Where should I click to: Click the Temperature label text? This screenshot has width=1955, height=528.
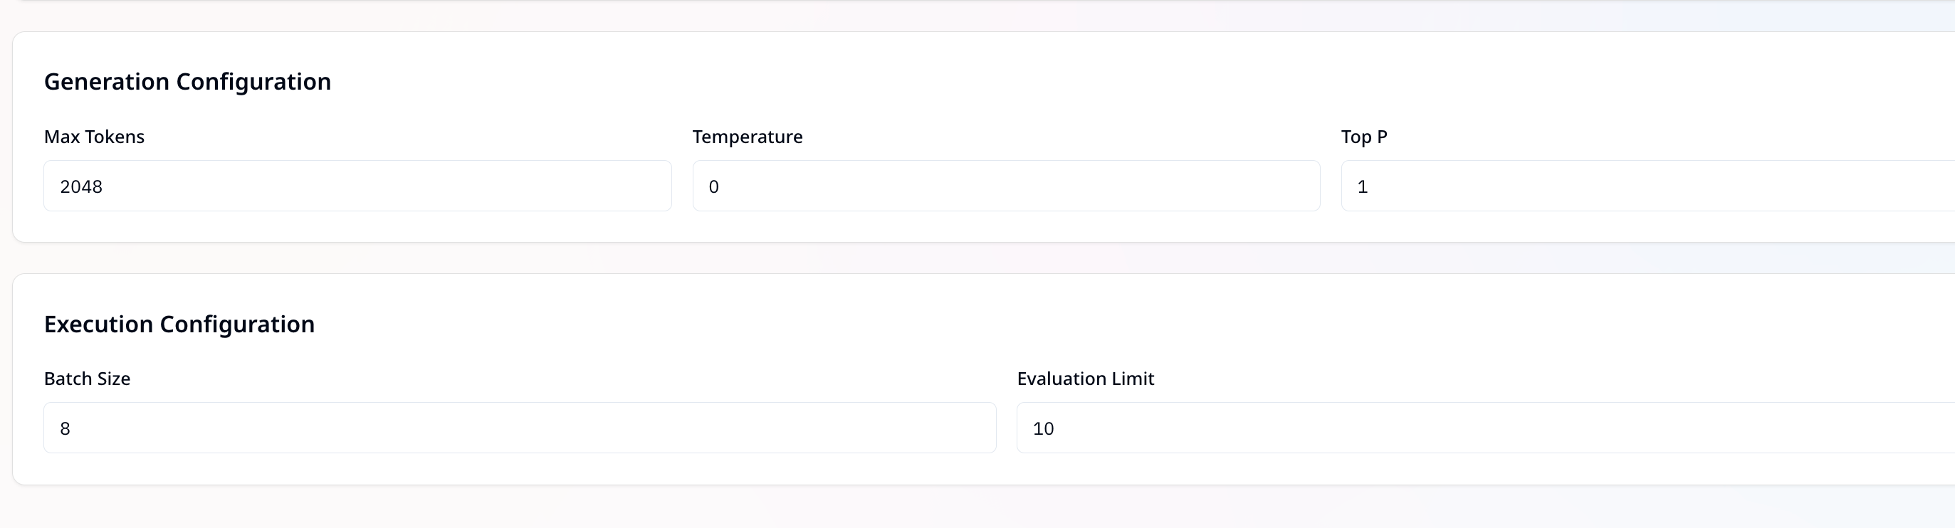coord(747,137)
